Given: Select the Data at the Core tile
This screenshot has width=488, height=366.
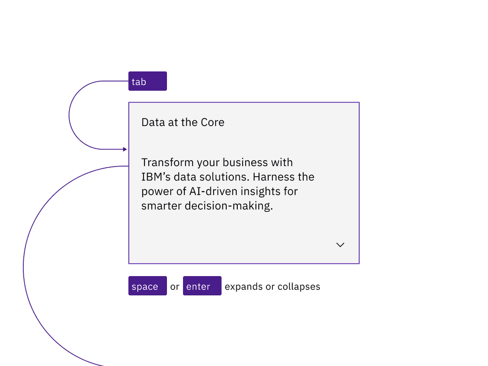Looking at the screenshot, I should tap(244, 182).
